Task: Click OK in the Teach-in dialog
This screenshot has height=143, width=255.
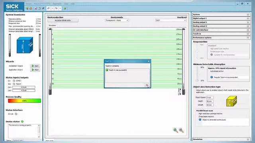Action: click(147, 85)
